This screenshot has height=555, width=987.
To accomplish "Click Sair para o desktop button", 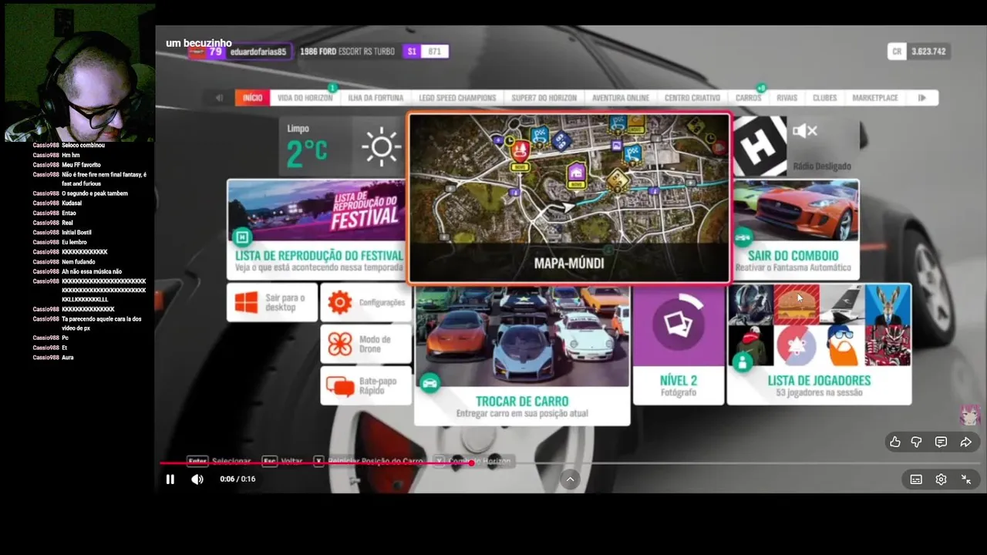I will tap(272, 302).
